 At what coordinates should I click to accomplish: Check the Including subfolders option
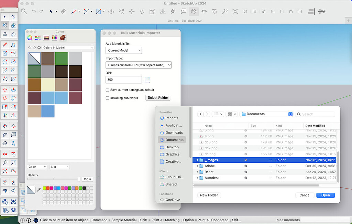point(108,98)
